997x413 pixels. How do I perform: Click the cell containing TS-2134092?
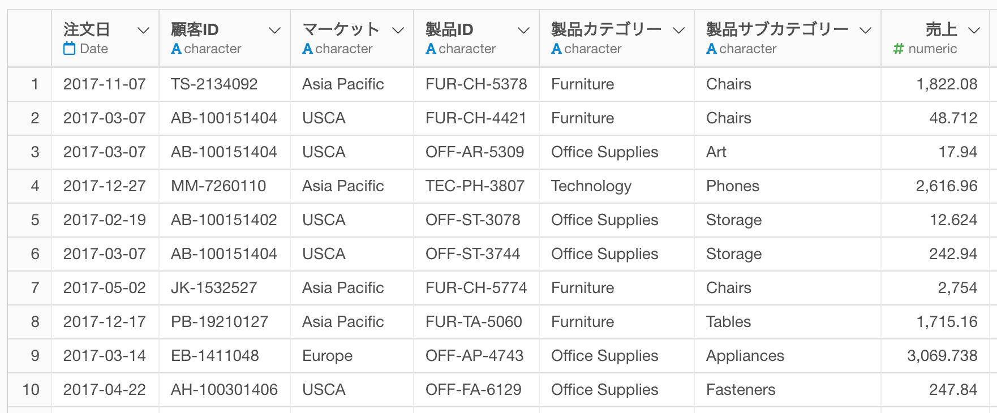tap(214, 84)
